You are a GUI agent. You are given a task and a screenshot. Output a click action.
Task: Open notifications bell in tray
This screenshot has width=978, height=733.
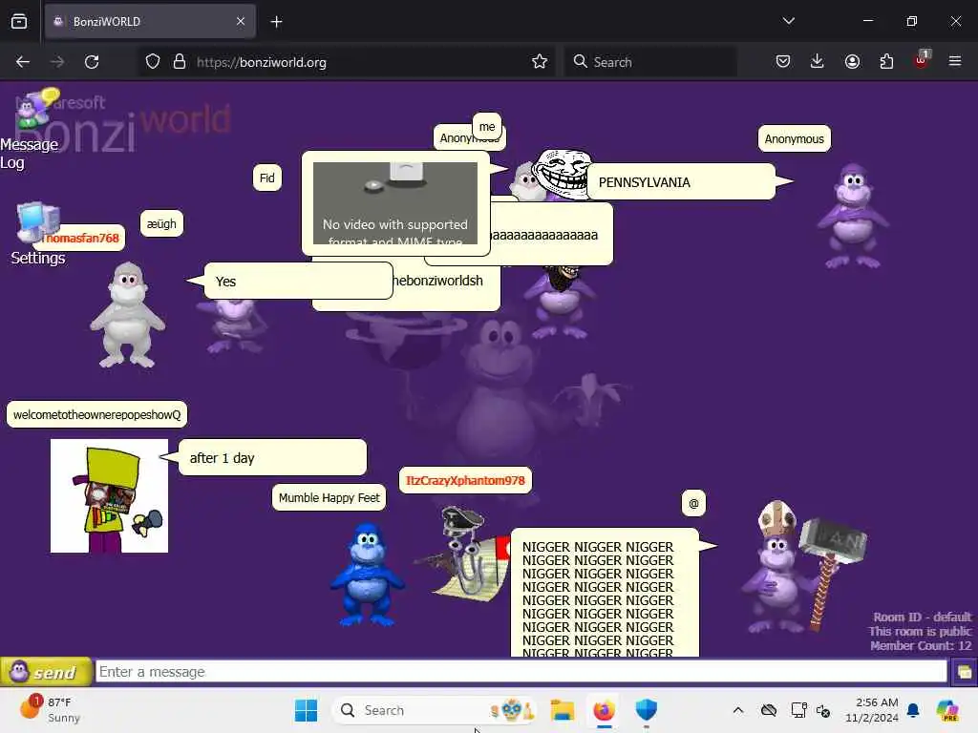[x=913, y=710]
